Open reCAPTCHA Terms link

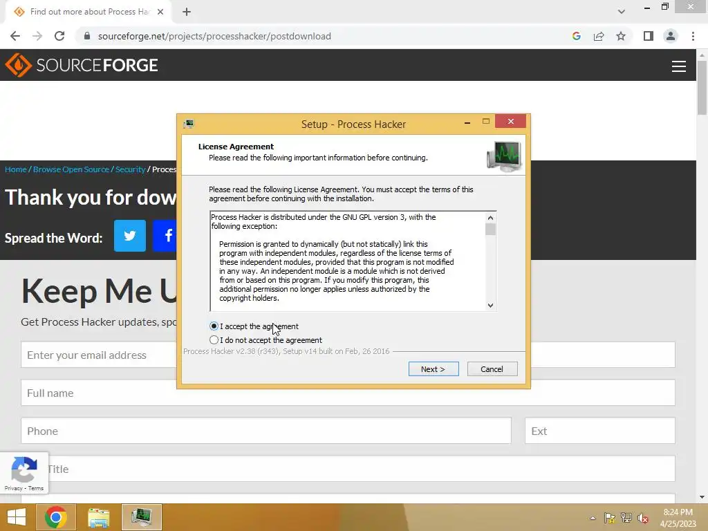tap(36, 488)
